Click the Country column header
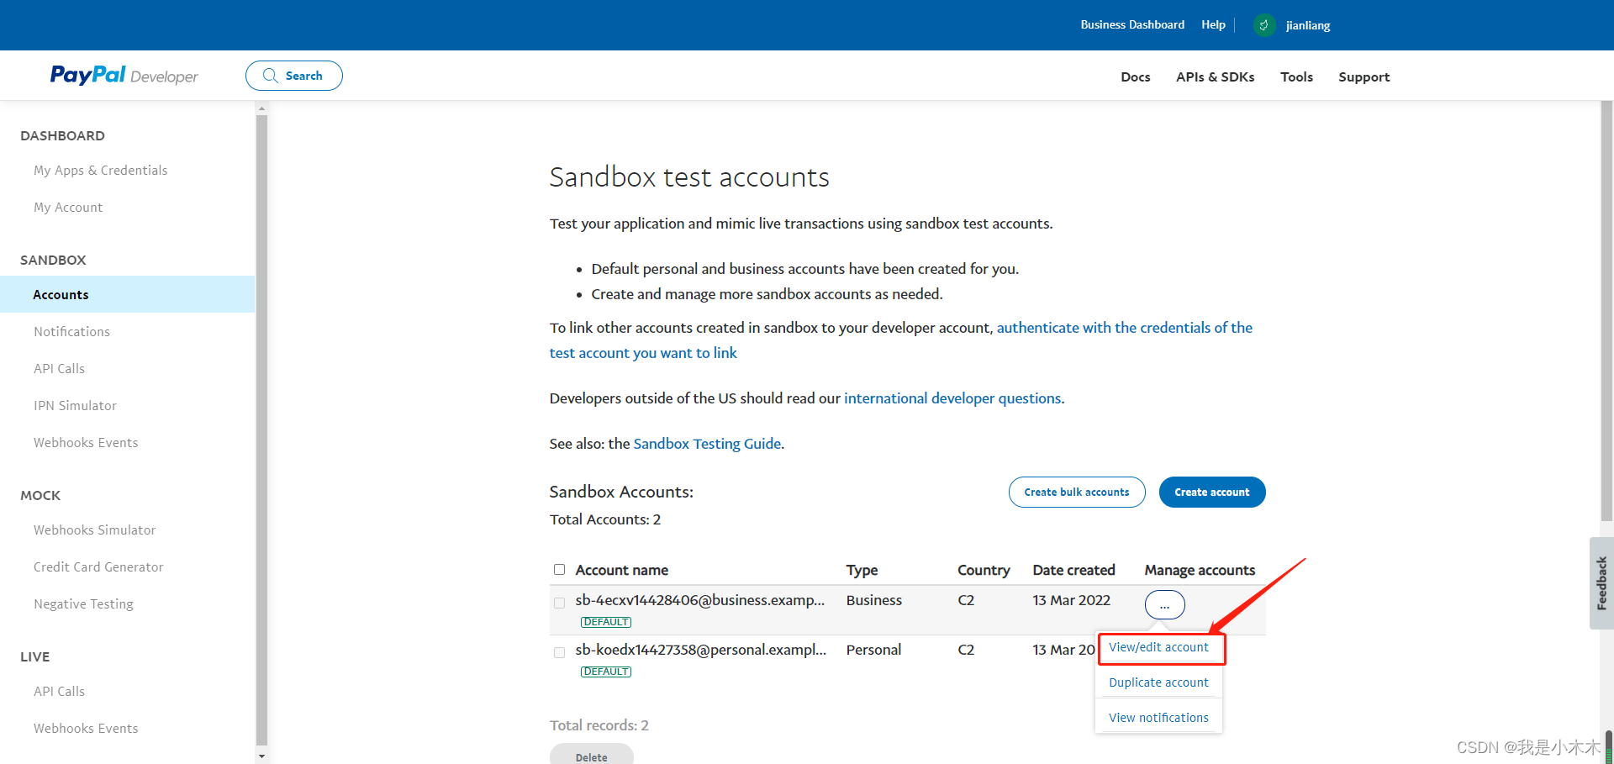This screenshot has width=1614, height=764. (984, 570)
